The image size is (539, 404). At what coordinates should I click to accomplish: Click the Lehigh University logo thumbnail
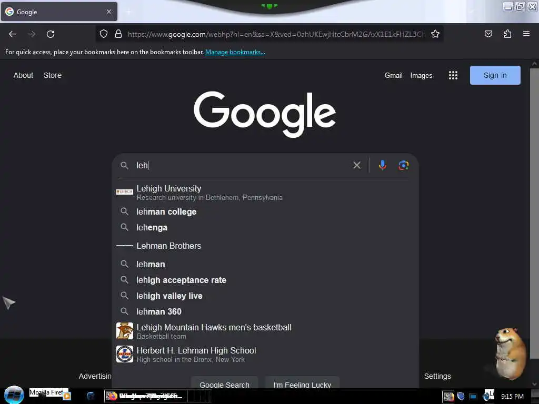(124, 191)
